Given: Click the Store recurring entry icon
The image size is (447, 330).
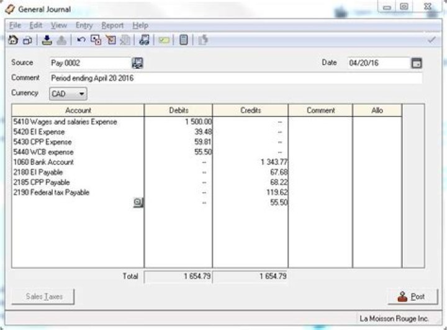Looking at the screenshot, I should [47, 40].
